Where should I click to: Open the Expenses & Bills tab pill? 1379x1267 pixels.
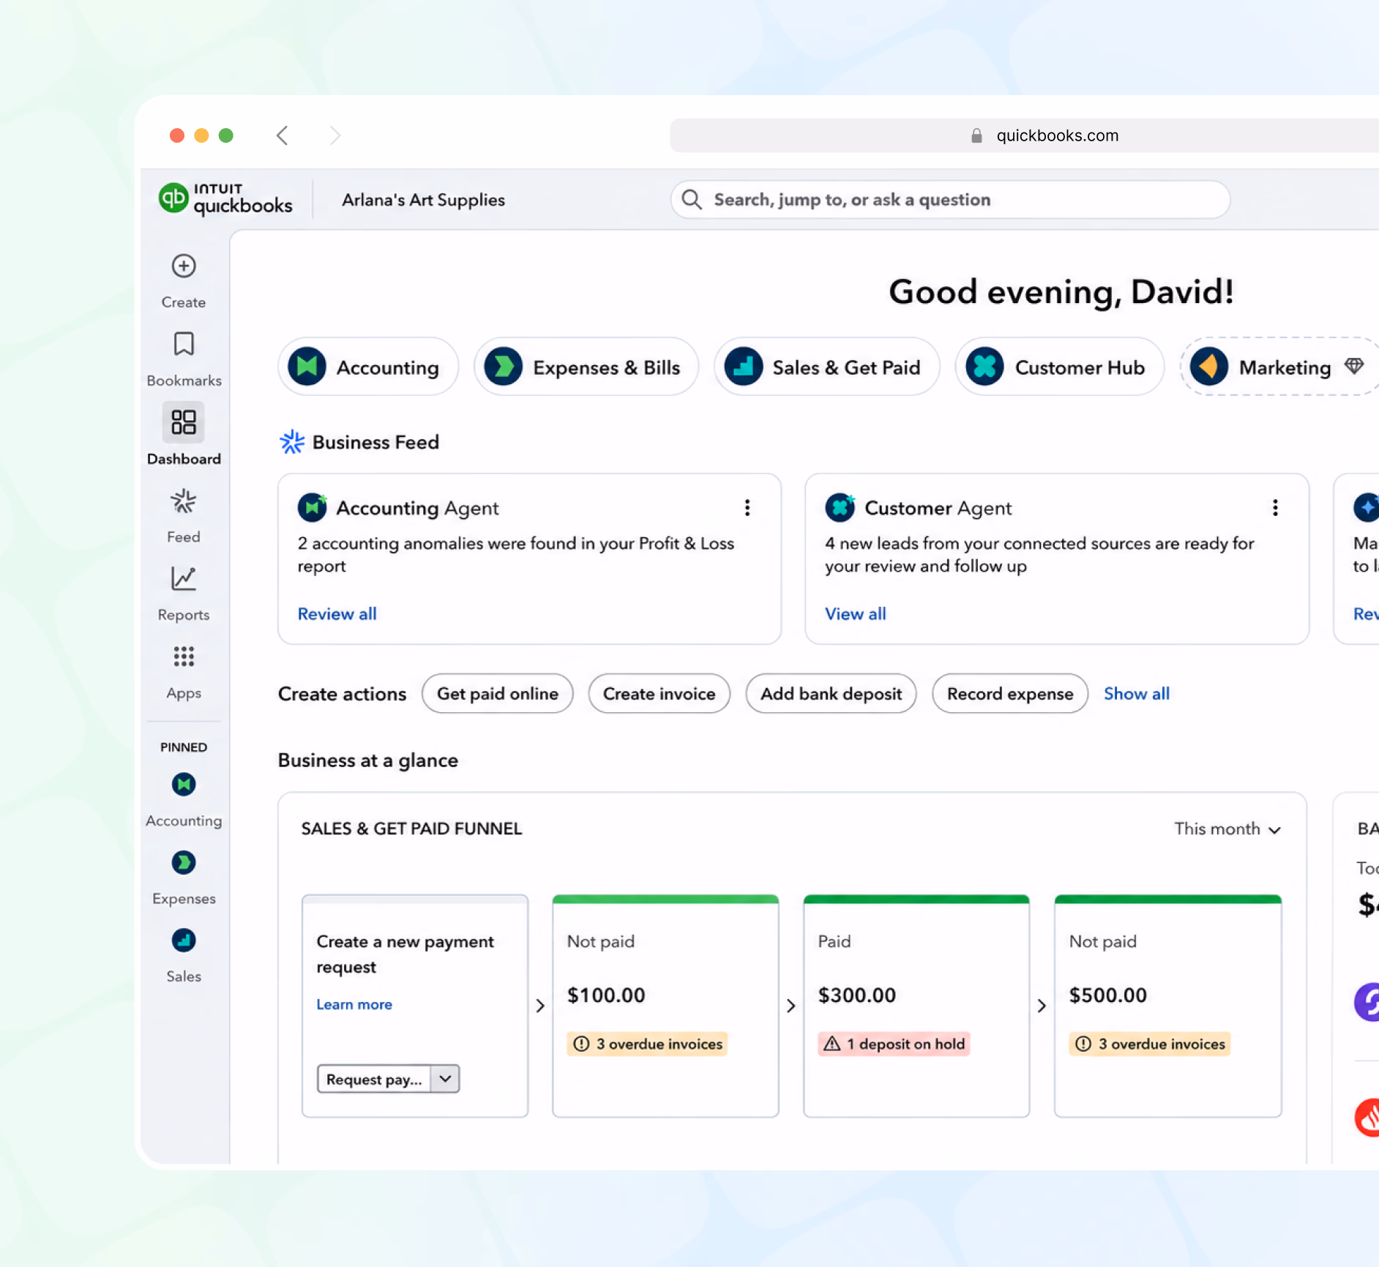tap(586, 367)
